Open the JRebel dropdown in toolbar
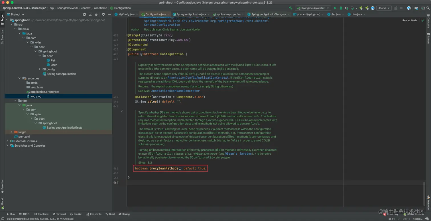Image resolution: width=431 pixels, height=221 pixels. click(x=384, y=8)
